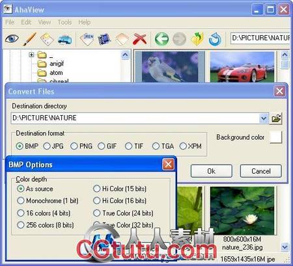Click the blue refresh arrow icon

click(215, 39)
